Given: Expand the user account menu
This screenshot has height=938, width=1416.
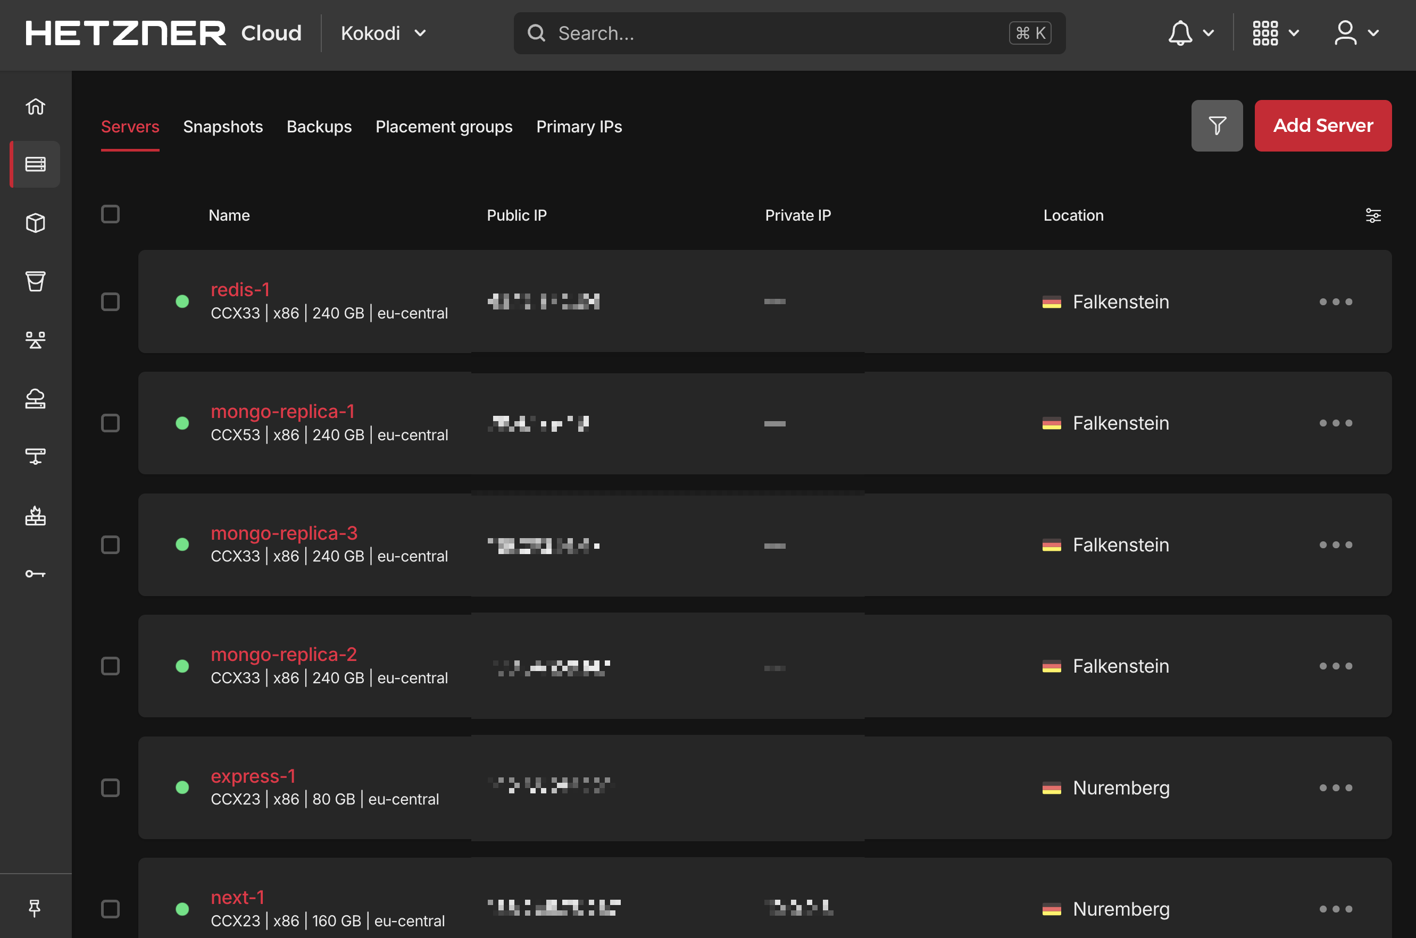Looking at the screenshot, I should coord(1356,33).
